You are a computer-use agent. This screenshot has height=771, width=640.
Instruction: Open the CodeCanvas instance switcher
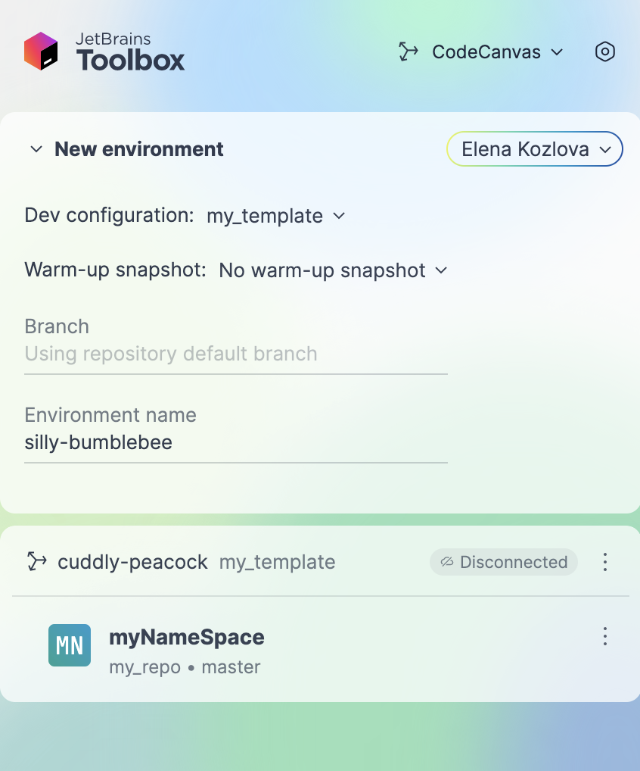(x=486, y=52)
